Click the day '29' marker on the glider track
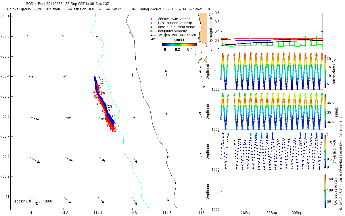 point(110,107)
